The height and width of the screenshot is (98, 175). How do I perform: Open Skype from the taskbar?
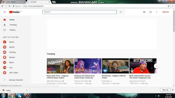[x=19, y=96]
